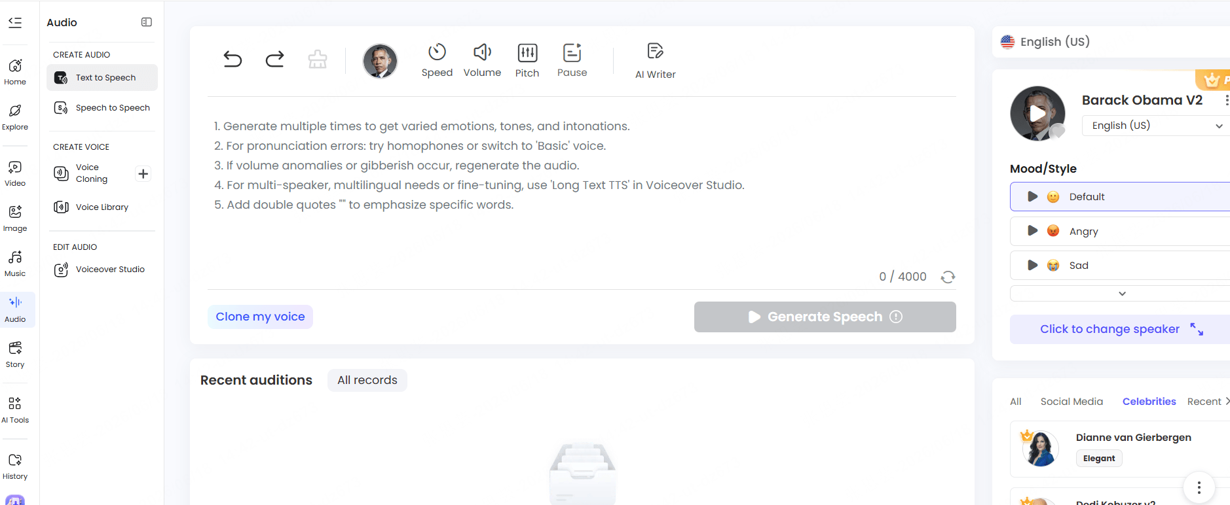Switch to the Social Media tab
This screenshot has height=505, width=1230.
click(x=1072, y=402)
